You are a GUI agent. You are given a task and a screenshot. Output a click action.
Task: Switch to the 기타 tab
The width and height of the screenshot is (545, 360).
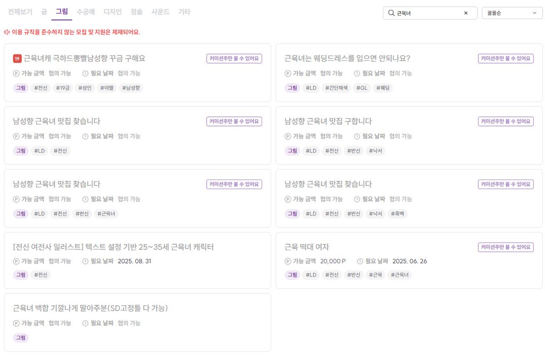click(x=184, y=12)
